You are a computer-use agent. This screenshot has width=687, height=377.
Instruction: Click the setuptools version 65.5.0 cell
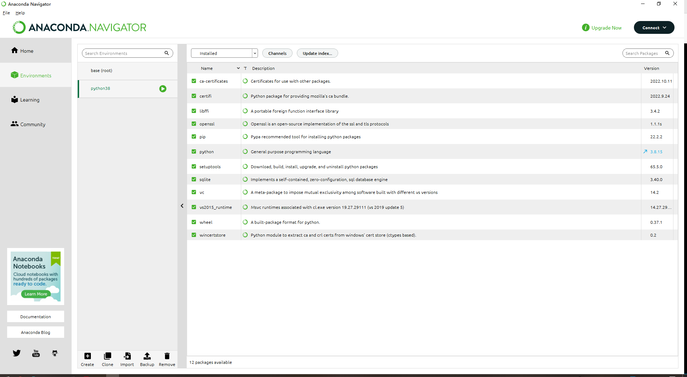(656, 166)
